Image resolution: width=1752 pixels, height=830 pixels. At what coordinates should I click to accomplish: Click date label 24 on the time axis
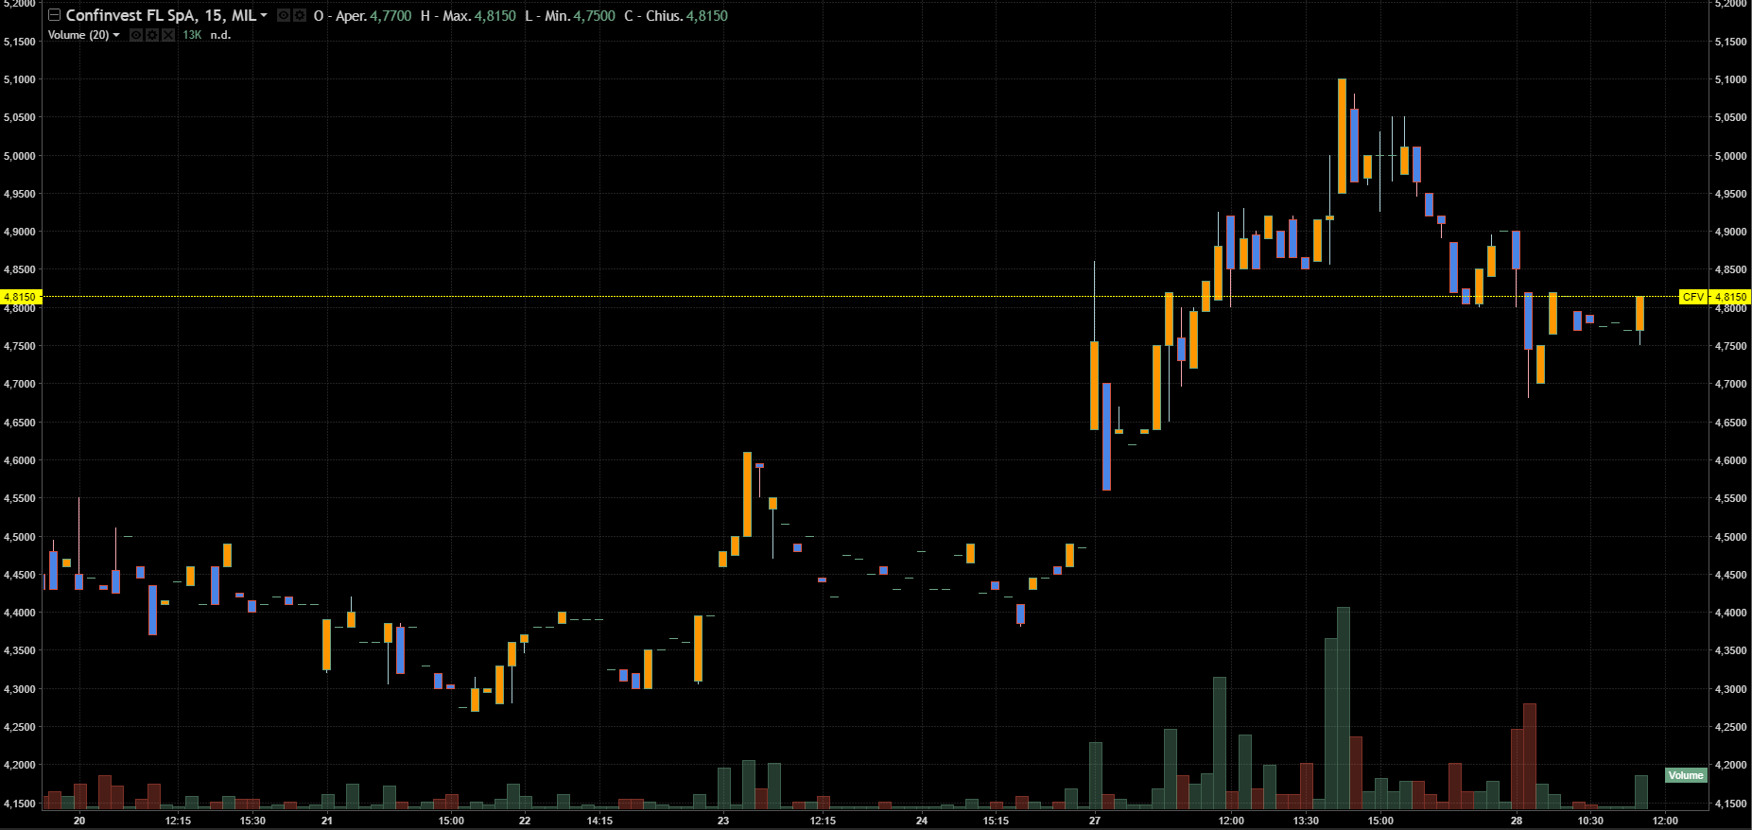pyautogui.click(x=922, y=821)
